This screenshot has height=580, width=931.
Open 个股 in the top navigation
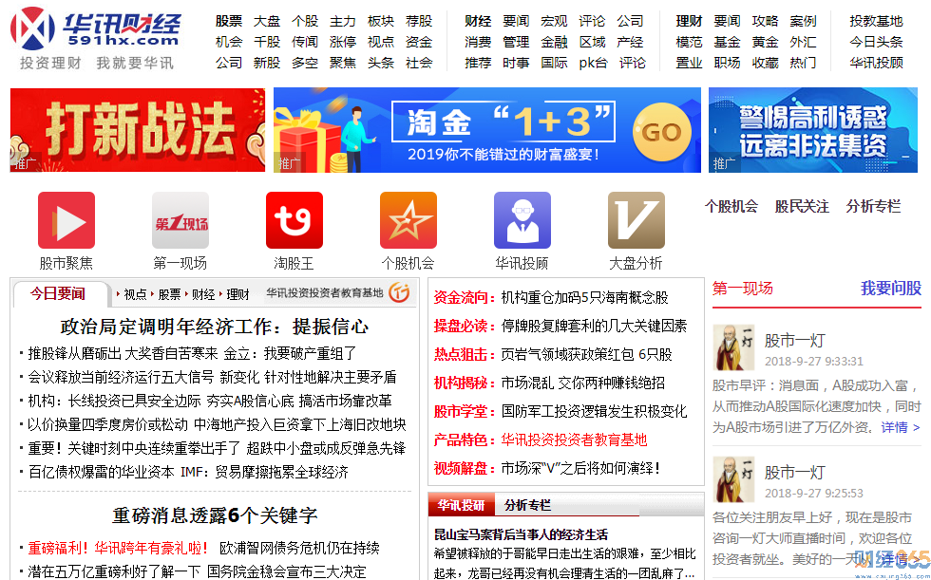(305, 21)
